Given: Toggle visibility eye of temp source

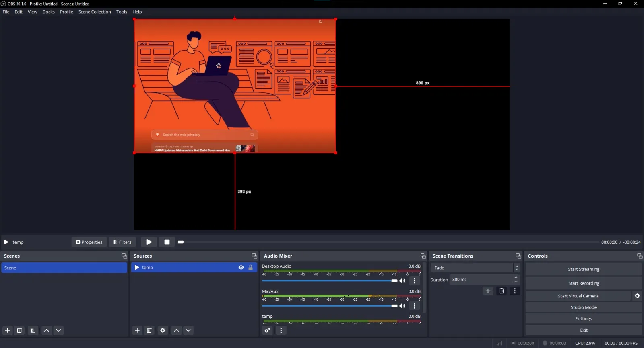Looking at the screenshot, I should 241,268.
